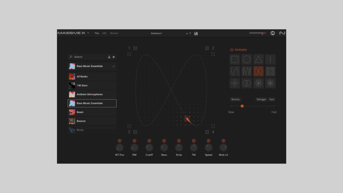Open the Browse view
The height and width of the screenshot is (193, 343).
[x=114, y=33]
